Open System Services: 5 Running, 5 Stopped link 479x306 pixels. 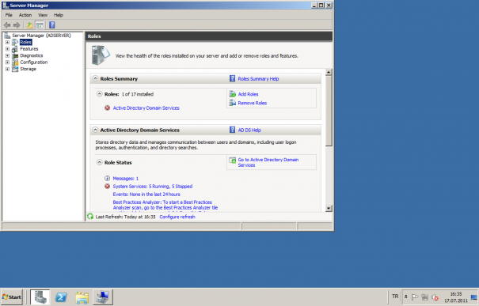click(153, 187)
